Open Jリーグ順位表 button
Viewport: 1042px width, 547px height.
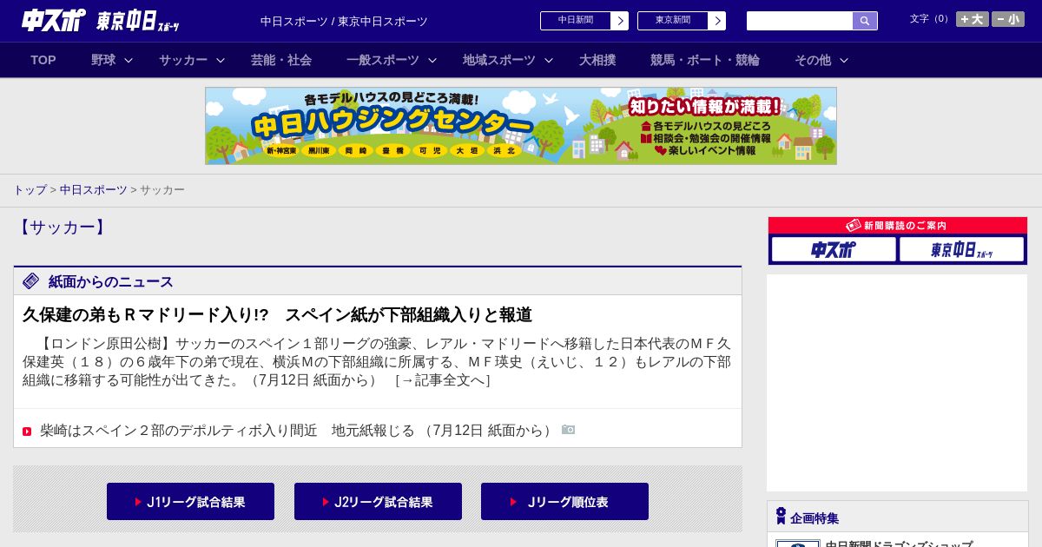coord(564,502)
